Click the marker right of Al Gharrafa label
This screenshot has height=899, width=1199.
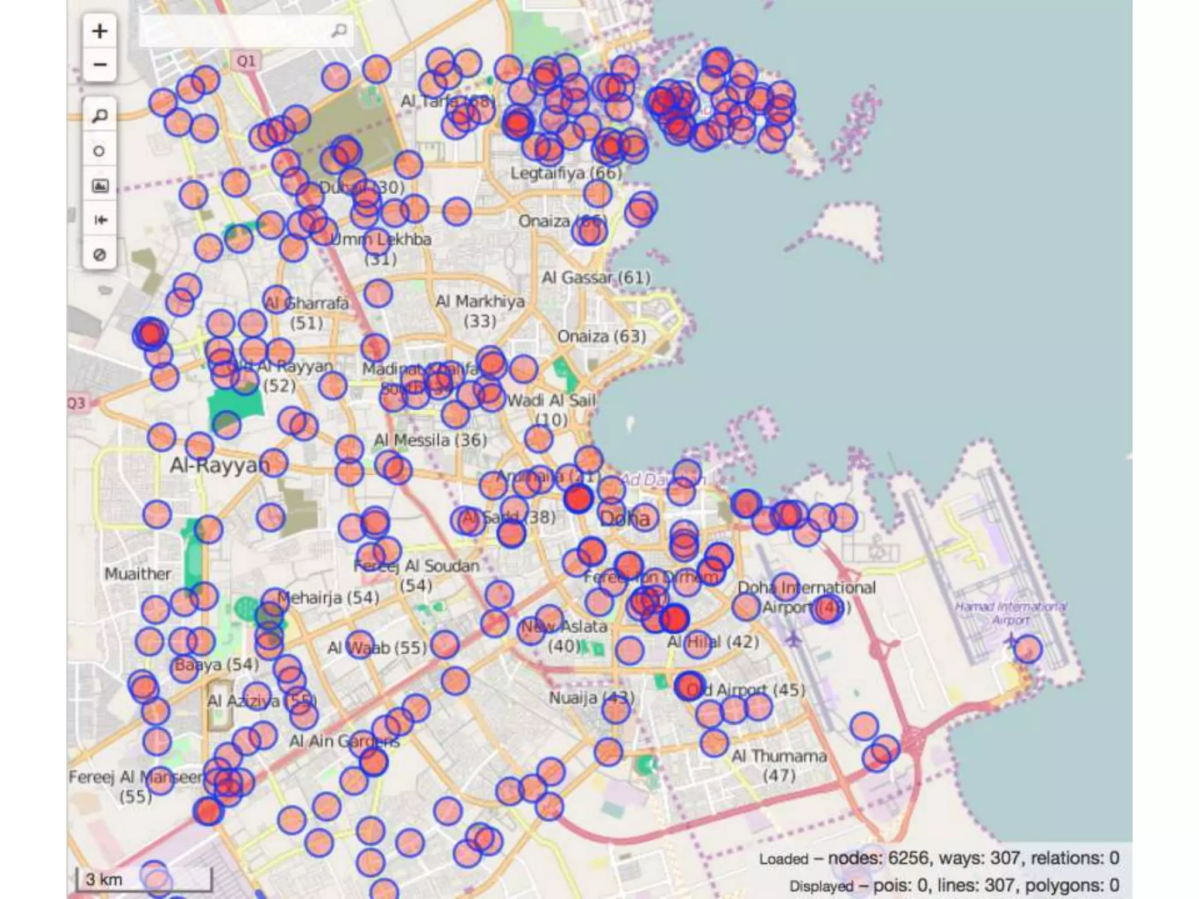tap(378, 293)
